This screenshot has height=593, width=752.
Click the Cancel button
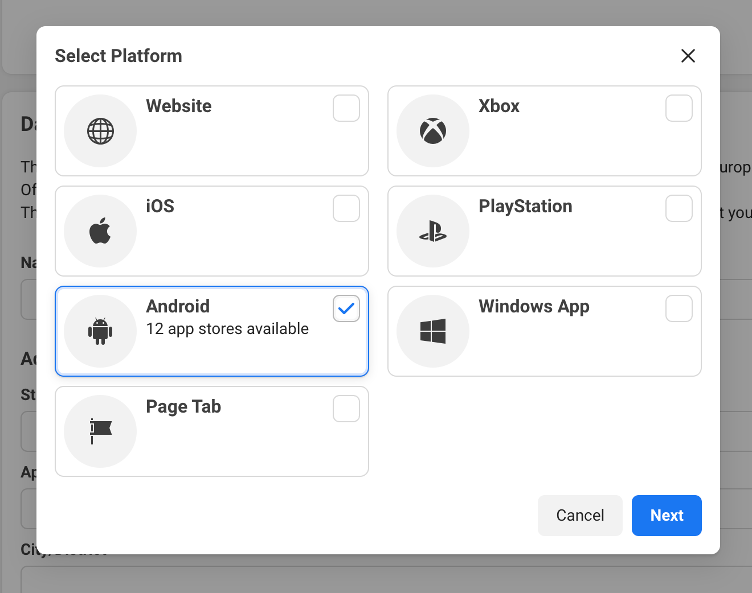pyautogui.click(x=580, y=516)
